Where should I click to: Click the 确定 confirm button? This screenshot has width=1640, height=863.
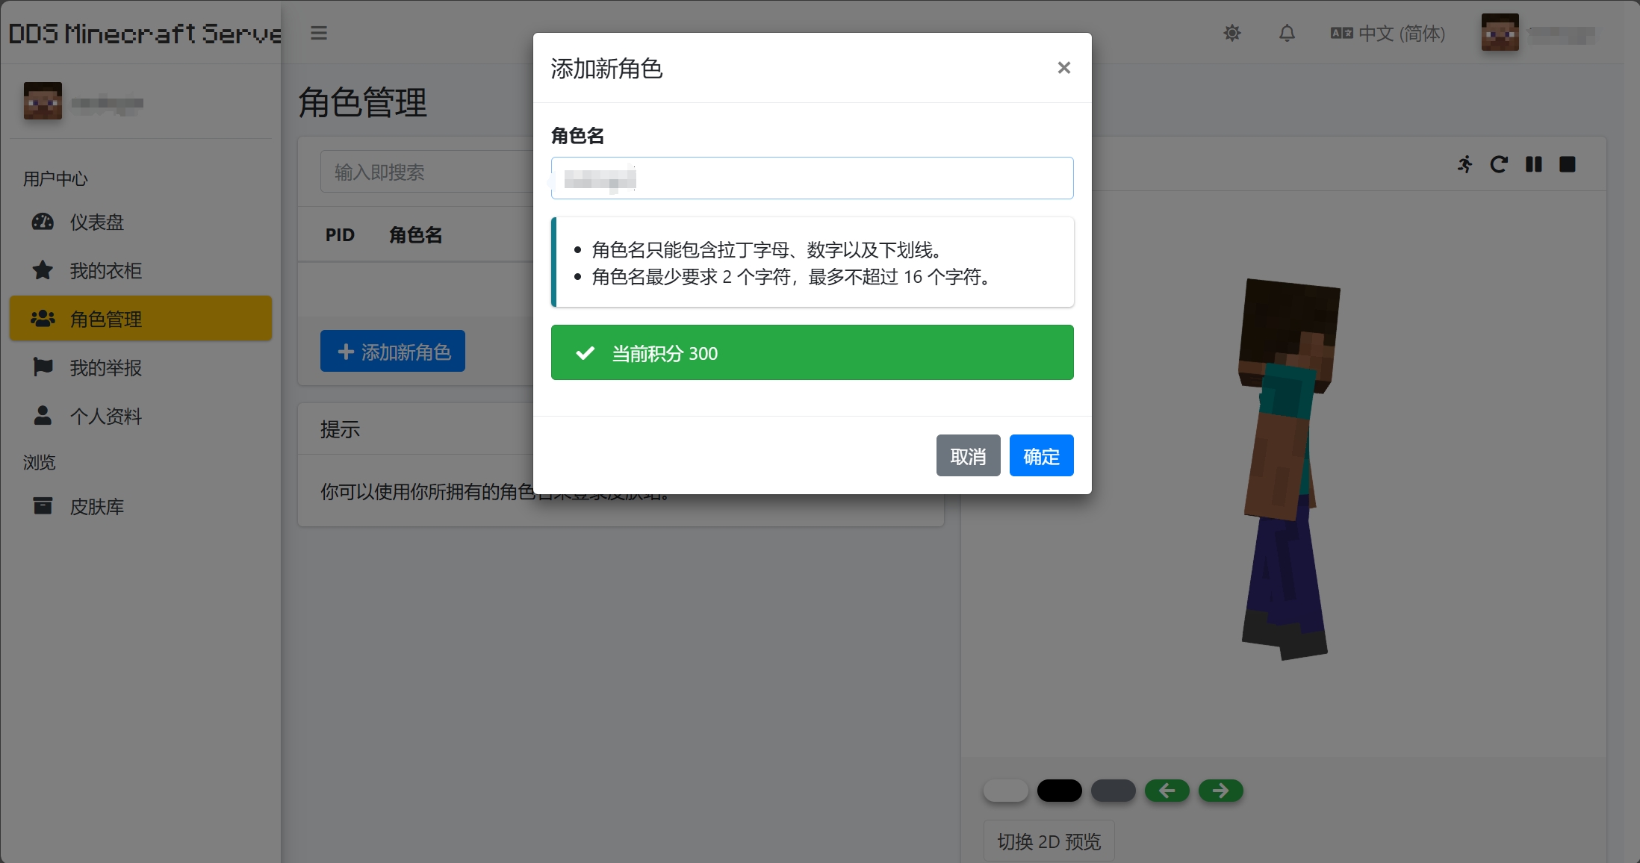pos(1041,455)
